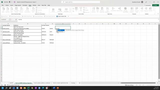Click Manage Data Model icon

125,10
